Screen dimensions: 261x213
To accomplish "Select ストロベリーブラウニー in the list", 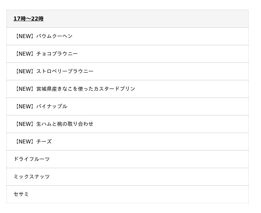I will tap(65, 71).
